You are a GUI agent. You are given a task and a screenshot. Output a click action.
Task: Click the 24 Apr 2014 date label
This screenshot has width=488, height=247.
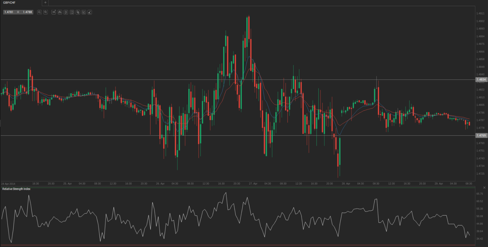[8, 184]
